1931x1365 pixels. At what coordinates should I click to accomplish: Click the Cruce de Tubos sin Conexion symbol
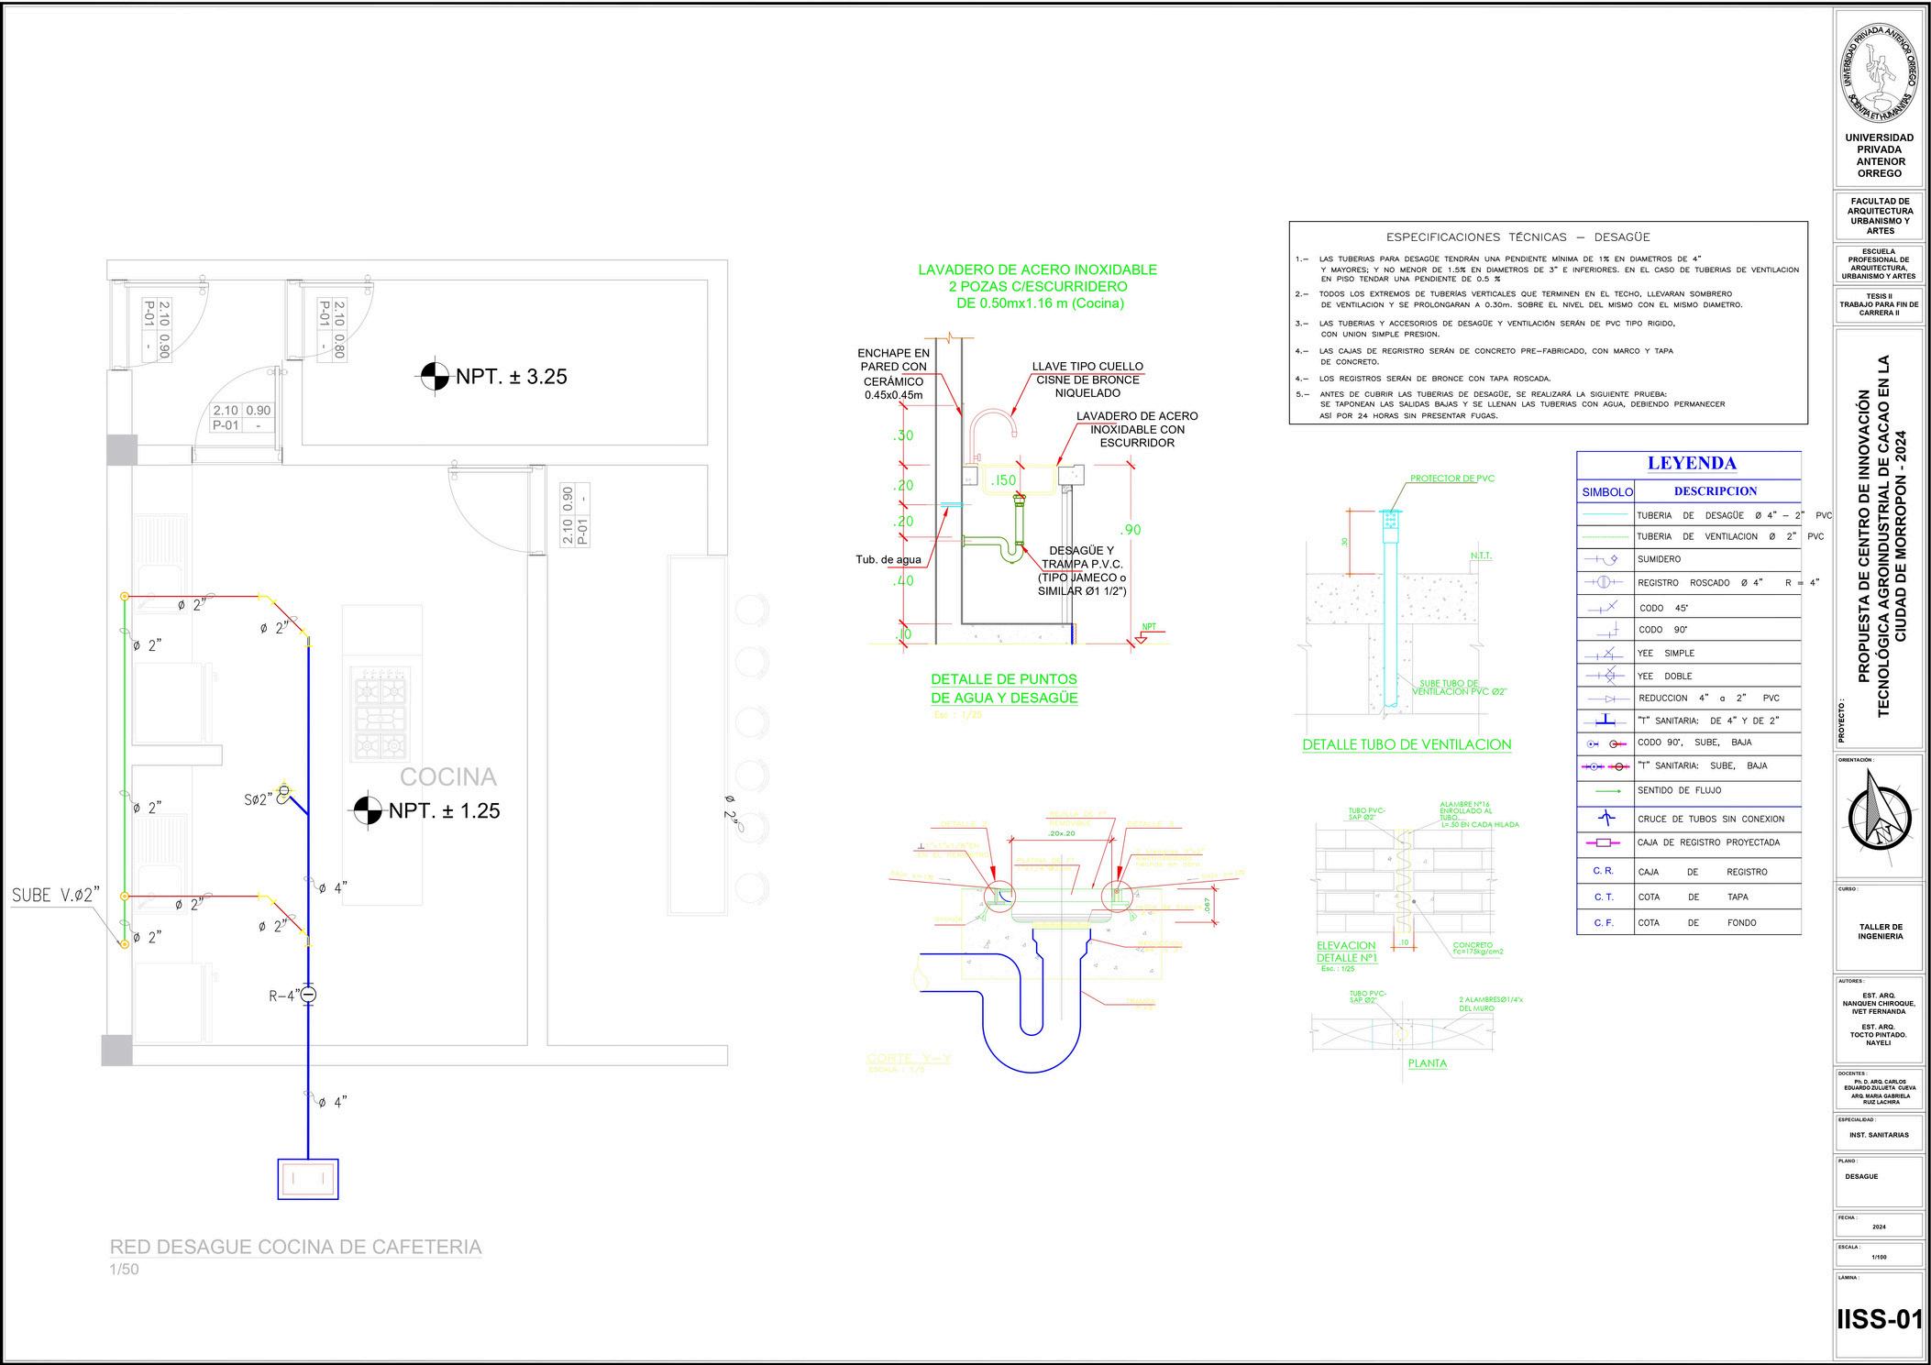(x=1605, y=819)
